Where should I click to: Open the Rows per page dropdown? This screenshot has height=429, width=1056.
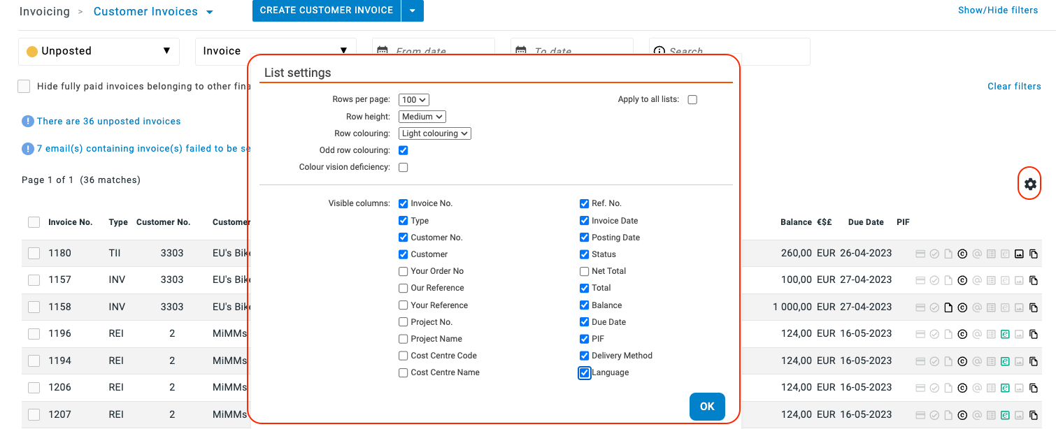click(x=413, y=100)
